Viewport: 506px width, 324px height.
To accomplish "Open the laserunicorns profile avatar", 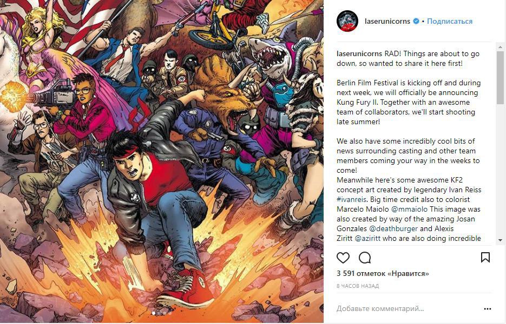I will [347, 21].
